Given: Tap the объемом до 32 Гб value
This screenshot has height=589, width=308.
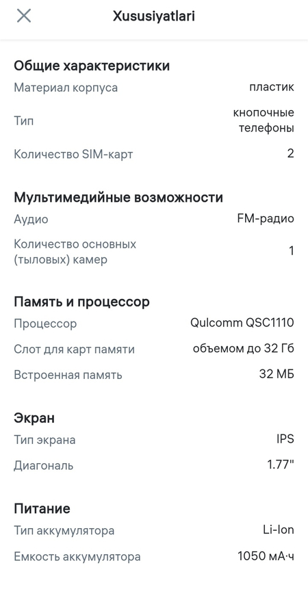Looking at the screenshot, I should 244,349.
